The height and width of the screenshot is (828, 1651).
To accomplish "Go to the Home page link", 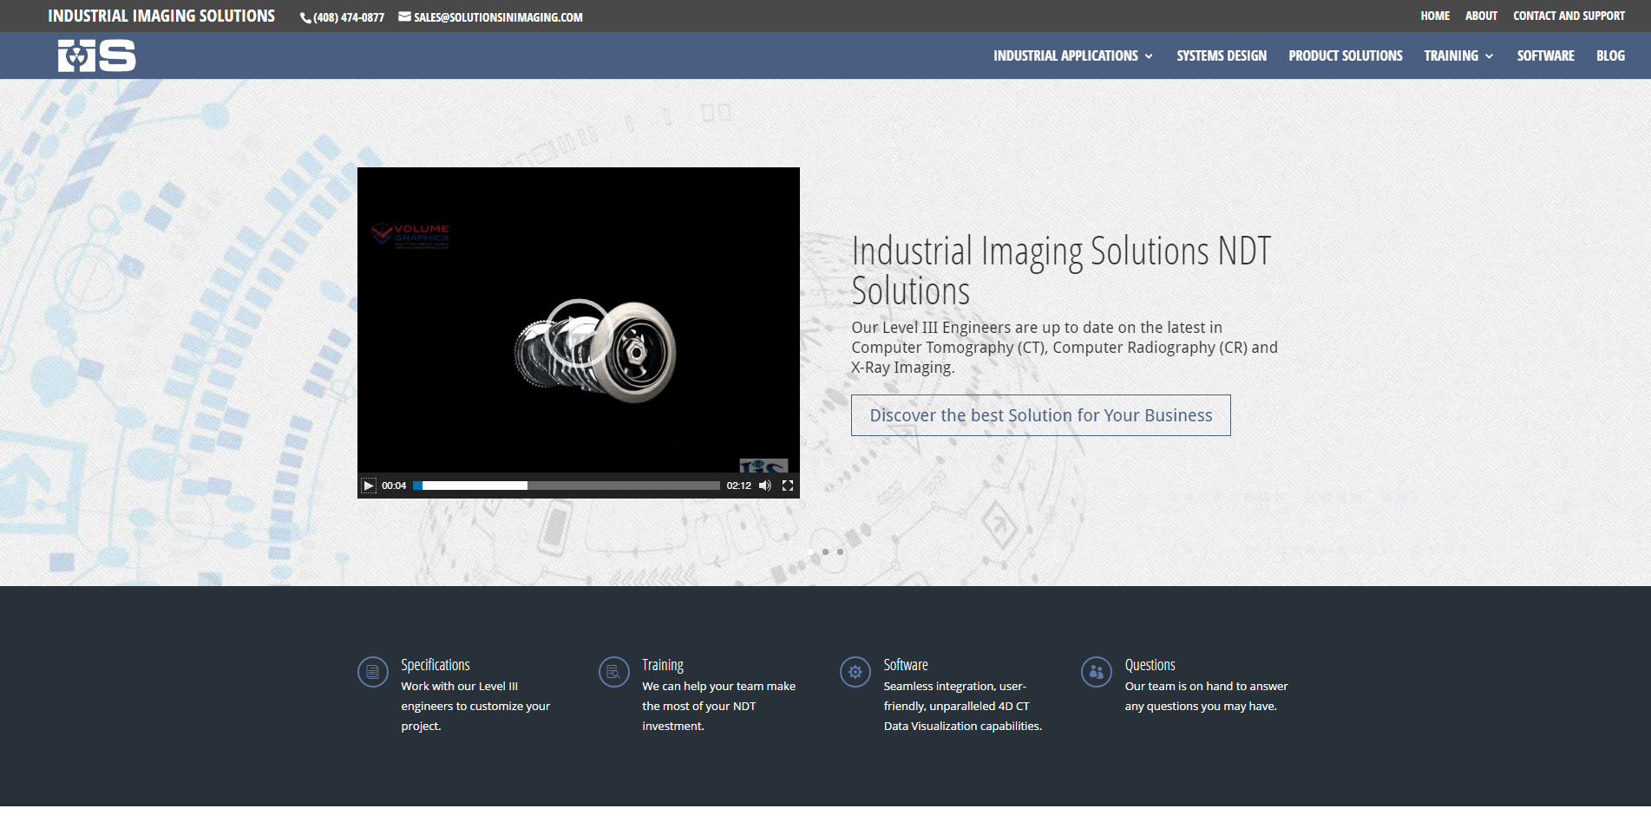I will 1435,16.
